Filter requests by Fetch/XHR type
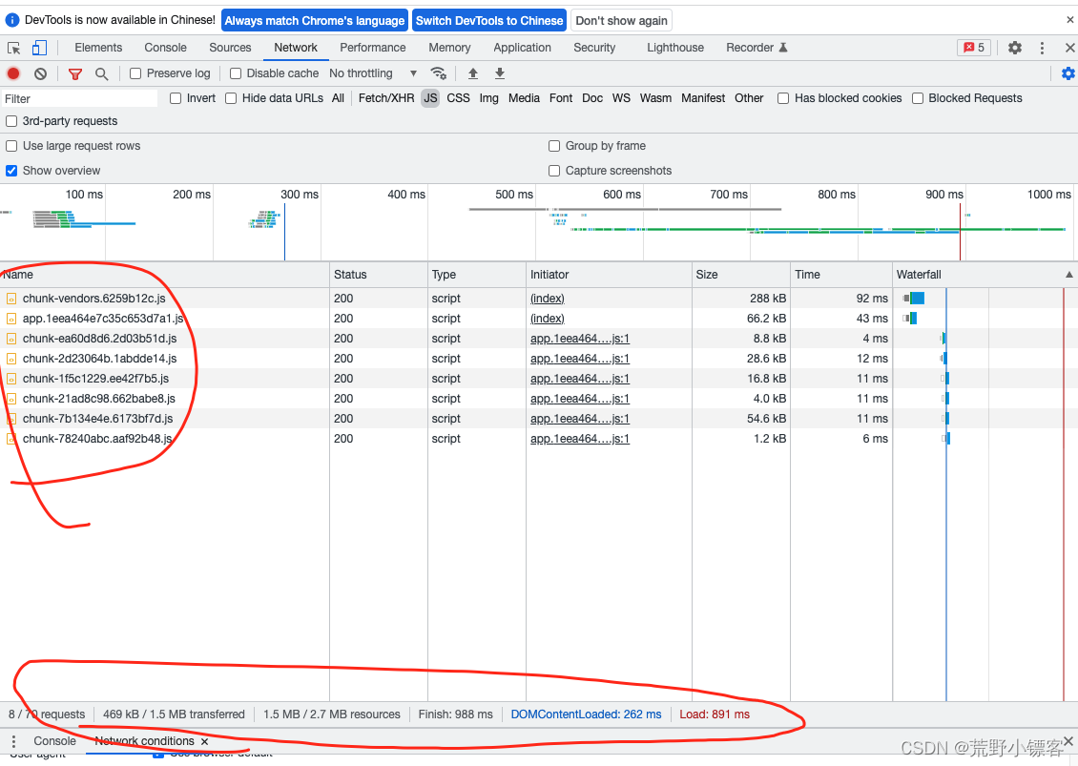 pyautogui.click(x=386, y=98)
